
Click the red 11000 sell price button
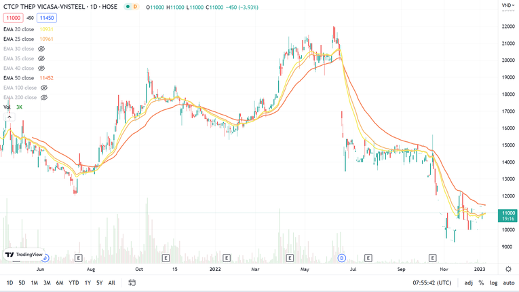[x=13, y=18]
